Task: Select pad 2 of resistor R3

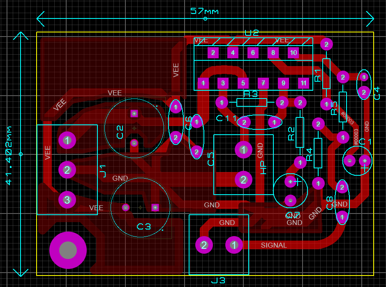Action: [282, 103]
